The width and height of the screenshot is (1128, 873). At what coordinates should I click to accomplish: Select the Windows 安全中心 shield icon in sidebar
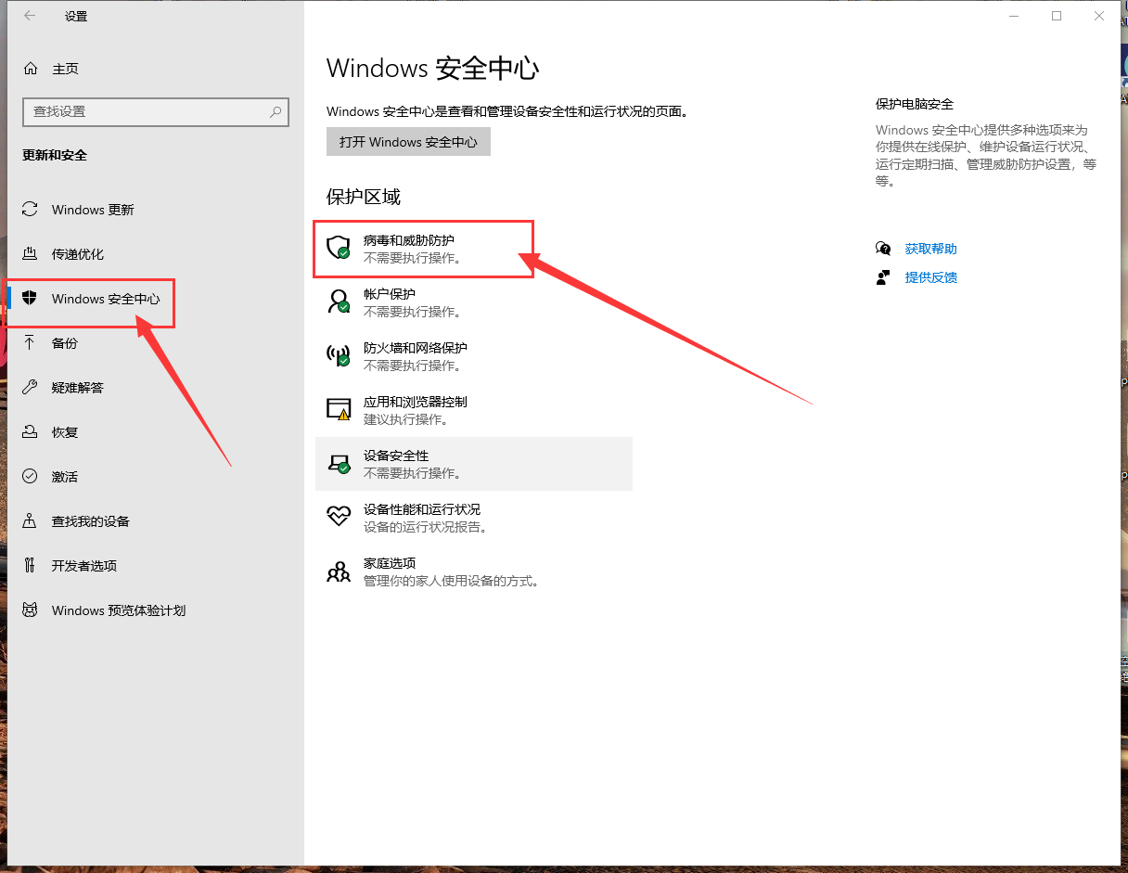point(32,298)
